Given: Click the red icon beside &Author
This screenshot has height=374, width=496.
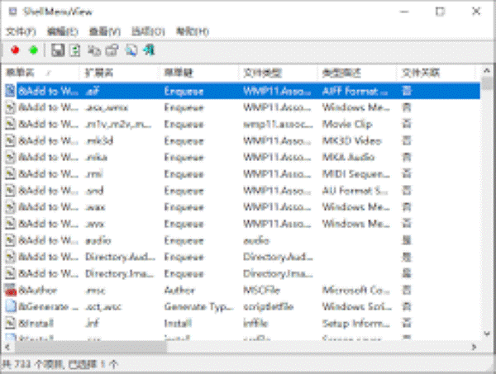Looking at the screenshot, I should [11, 290].
